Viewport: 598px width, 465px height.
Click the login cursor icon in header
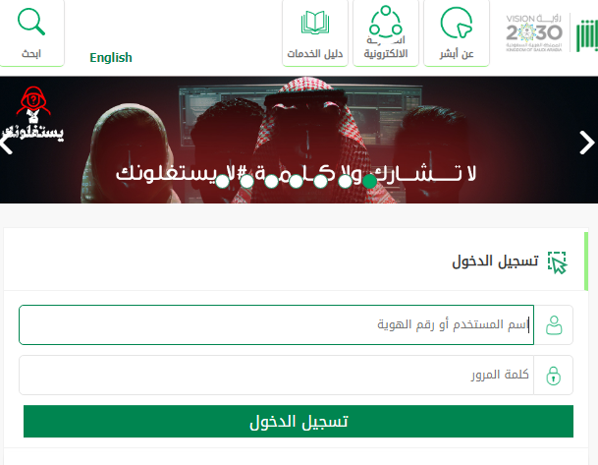pyautogui.click(x=557, y=262)
